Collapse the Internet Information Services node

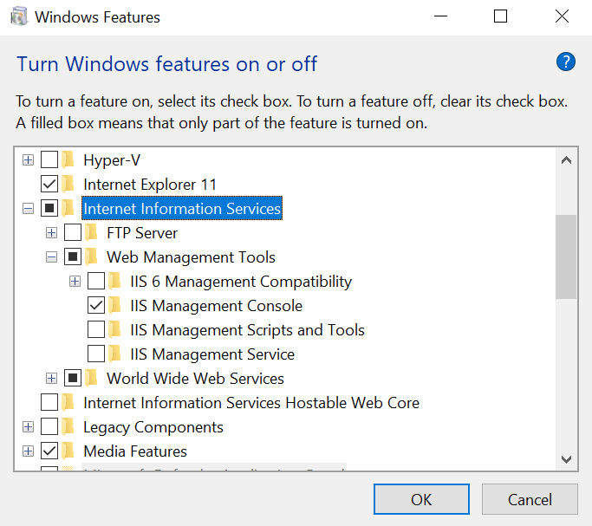[28, 209]
